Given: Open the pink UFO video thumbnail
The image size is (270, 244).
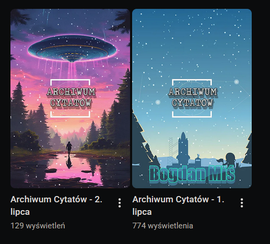Looking at the screenshot, I should click(70, 99).
